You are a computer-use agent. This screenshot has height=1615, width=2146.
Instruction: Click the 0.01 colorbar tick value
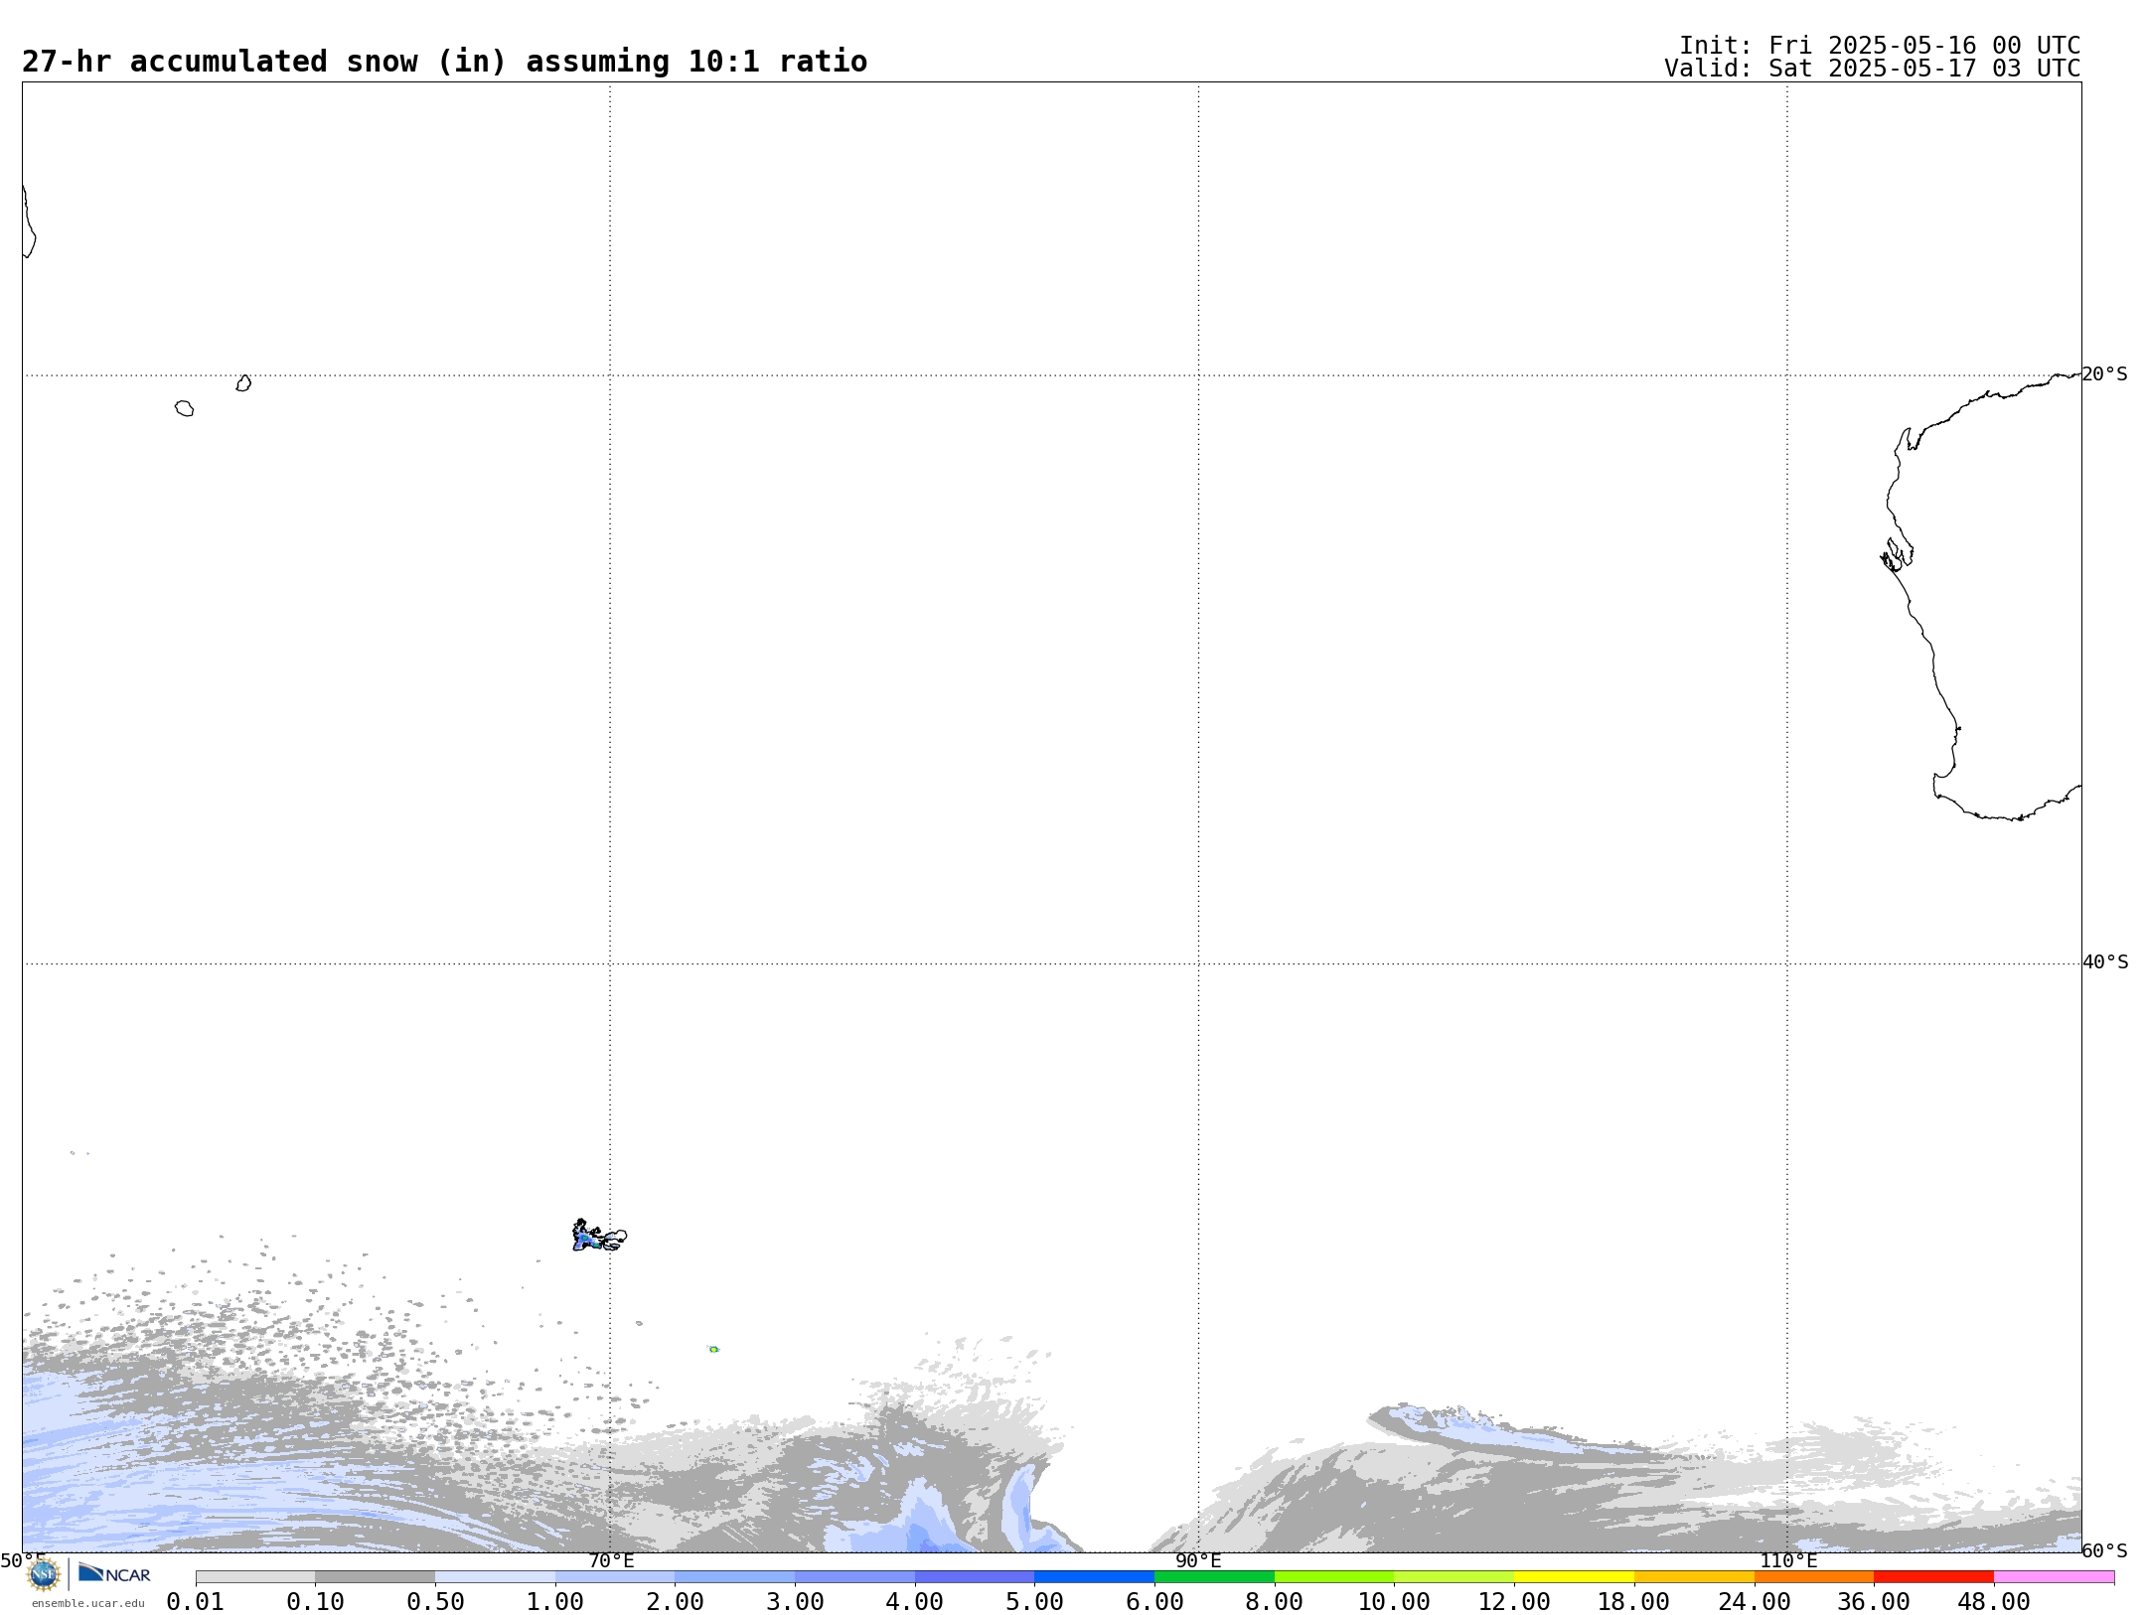coord(196,1602)
